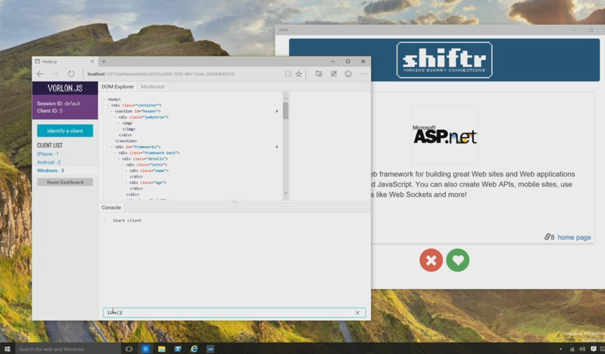Collapse the div class info1 node
Image resolution: width=605 pixels, height=354 pixels.
pyautogui.click(x=122, y=165)
